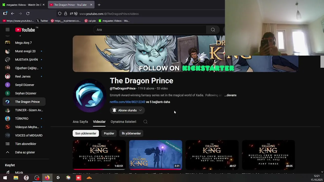Filter by İlk yüklenenler chip

[131, 133]
